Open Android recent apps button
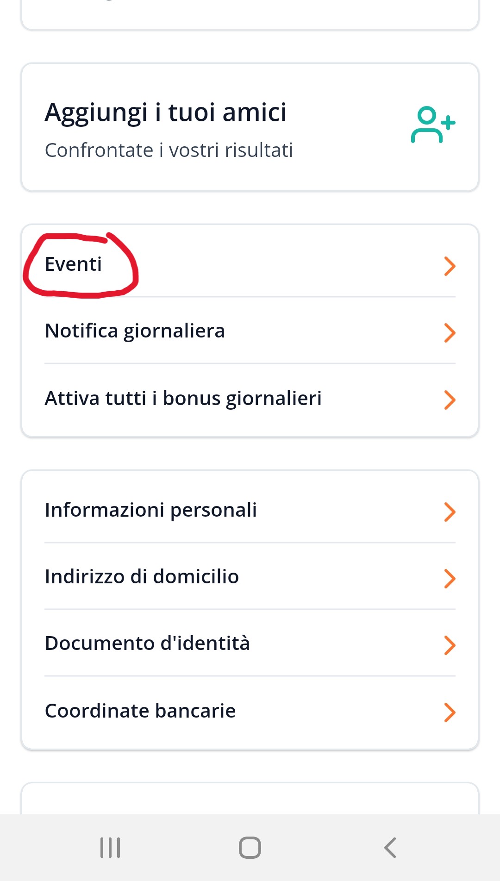The height and width of the screenshot is (881, 500). [x=110, y=848]
